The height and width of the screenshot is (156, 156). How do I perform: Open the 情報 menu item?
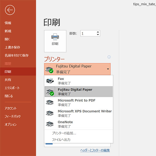[x=8, y=23]
